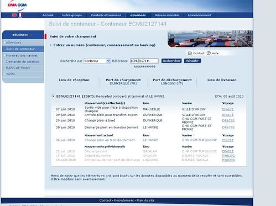Collapse the ECMU2127141 container details triangle
The width and height of the screenshot is (276, 206).
coord(53,96)
